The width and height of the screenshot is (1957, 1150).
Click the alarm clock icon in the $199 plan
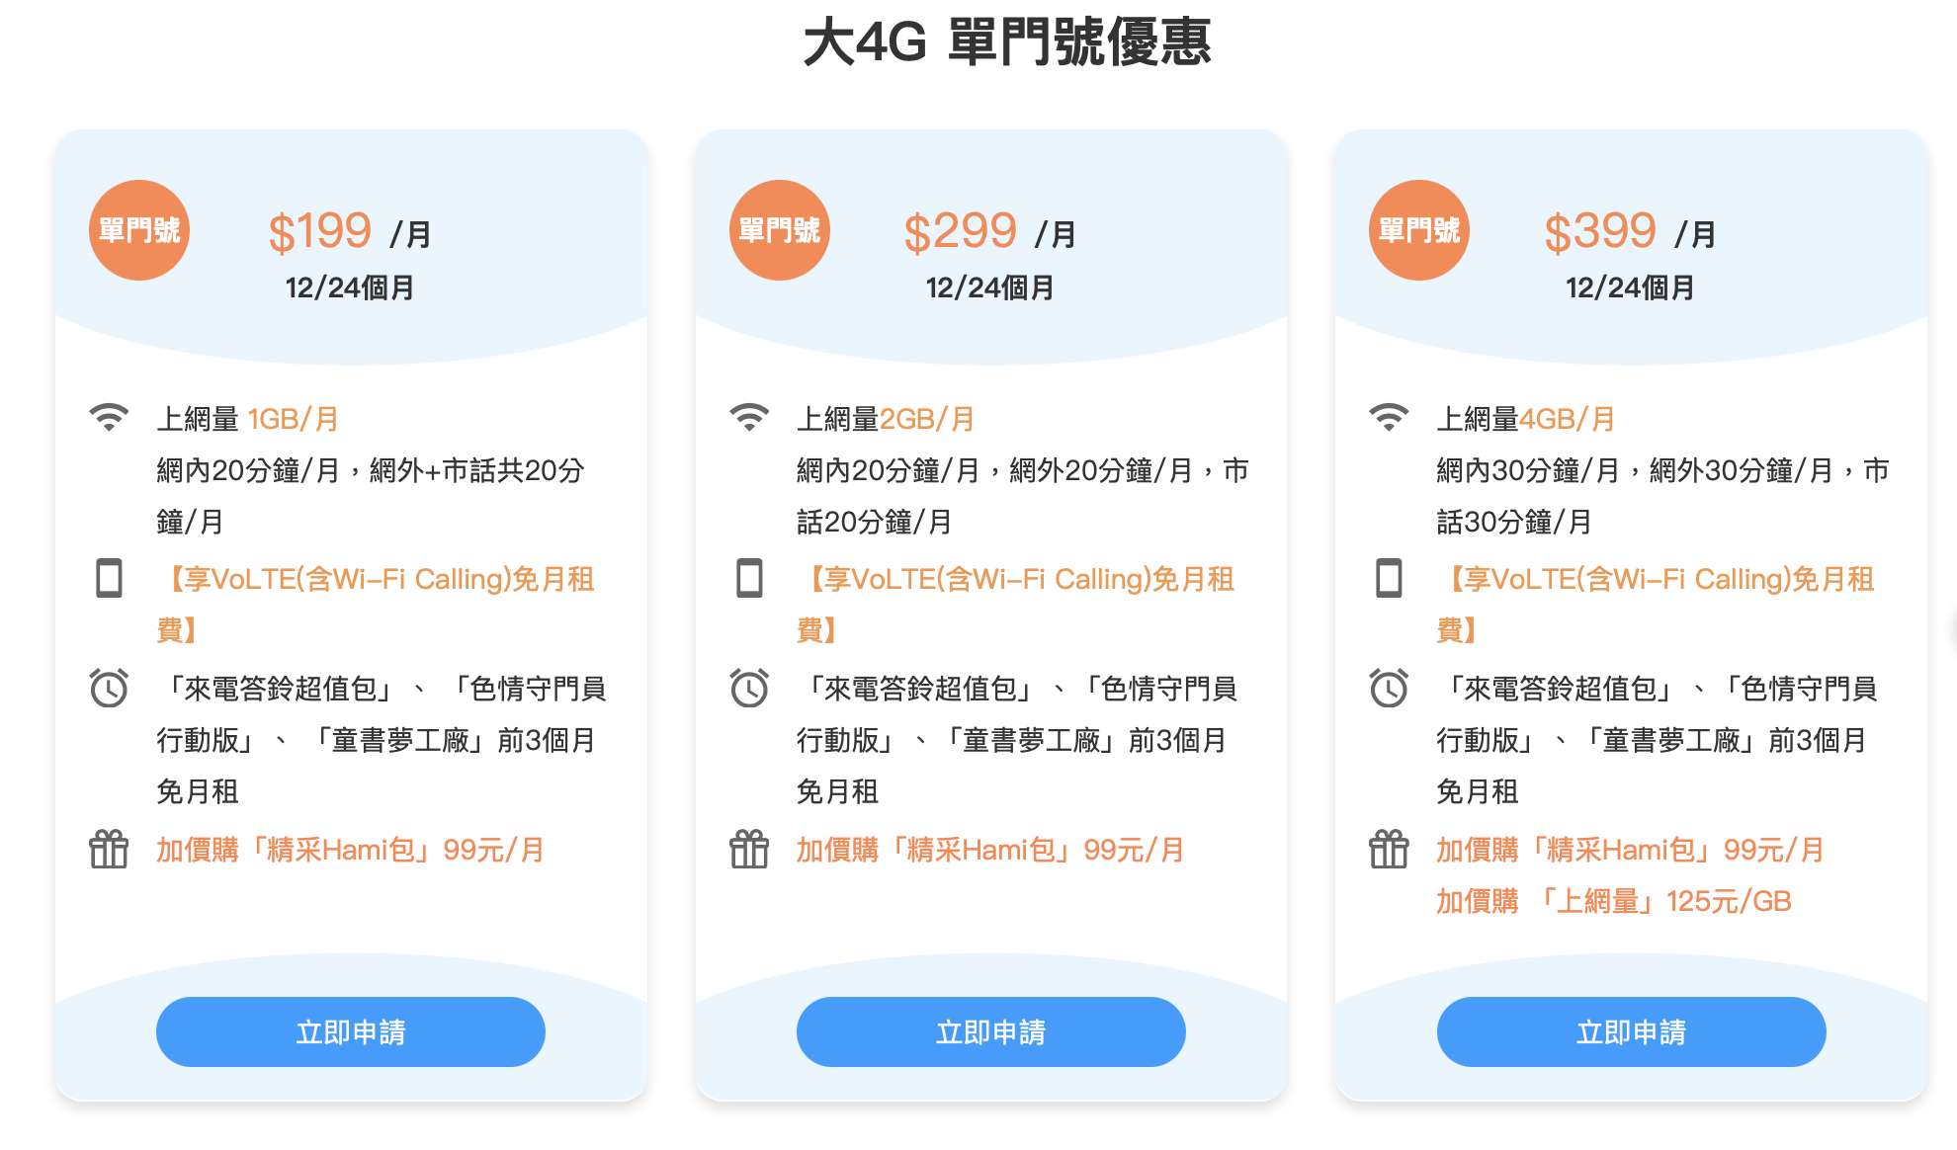click(109, 688)
